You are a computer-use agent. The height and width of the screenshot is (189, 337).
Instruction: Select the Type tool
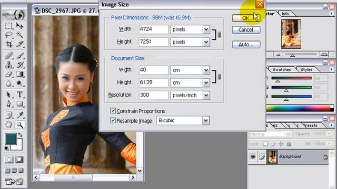point(20,94)
